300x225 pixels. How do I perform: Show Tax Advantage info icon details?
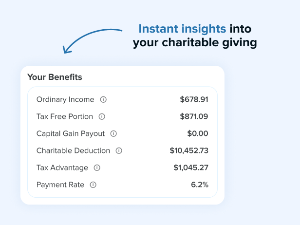tap(97, 168)
